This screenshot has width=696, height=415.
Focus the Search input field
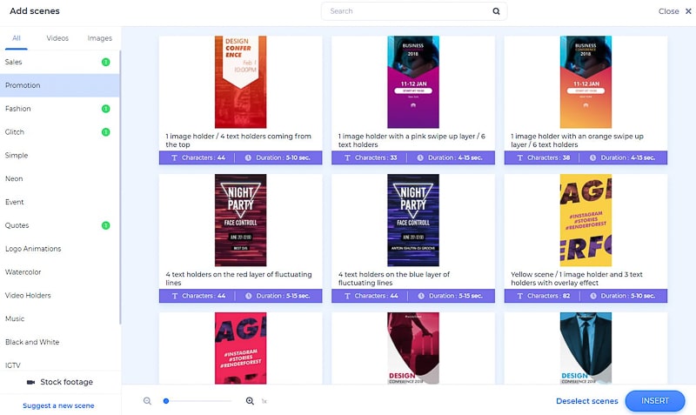(x=409, y=11)
